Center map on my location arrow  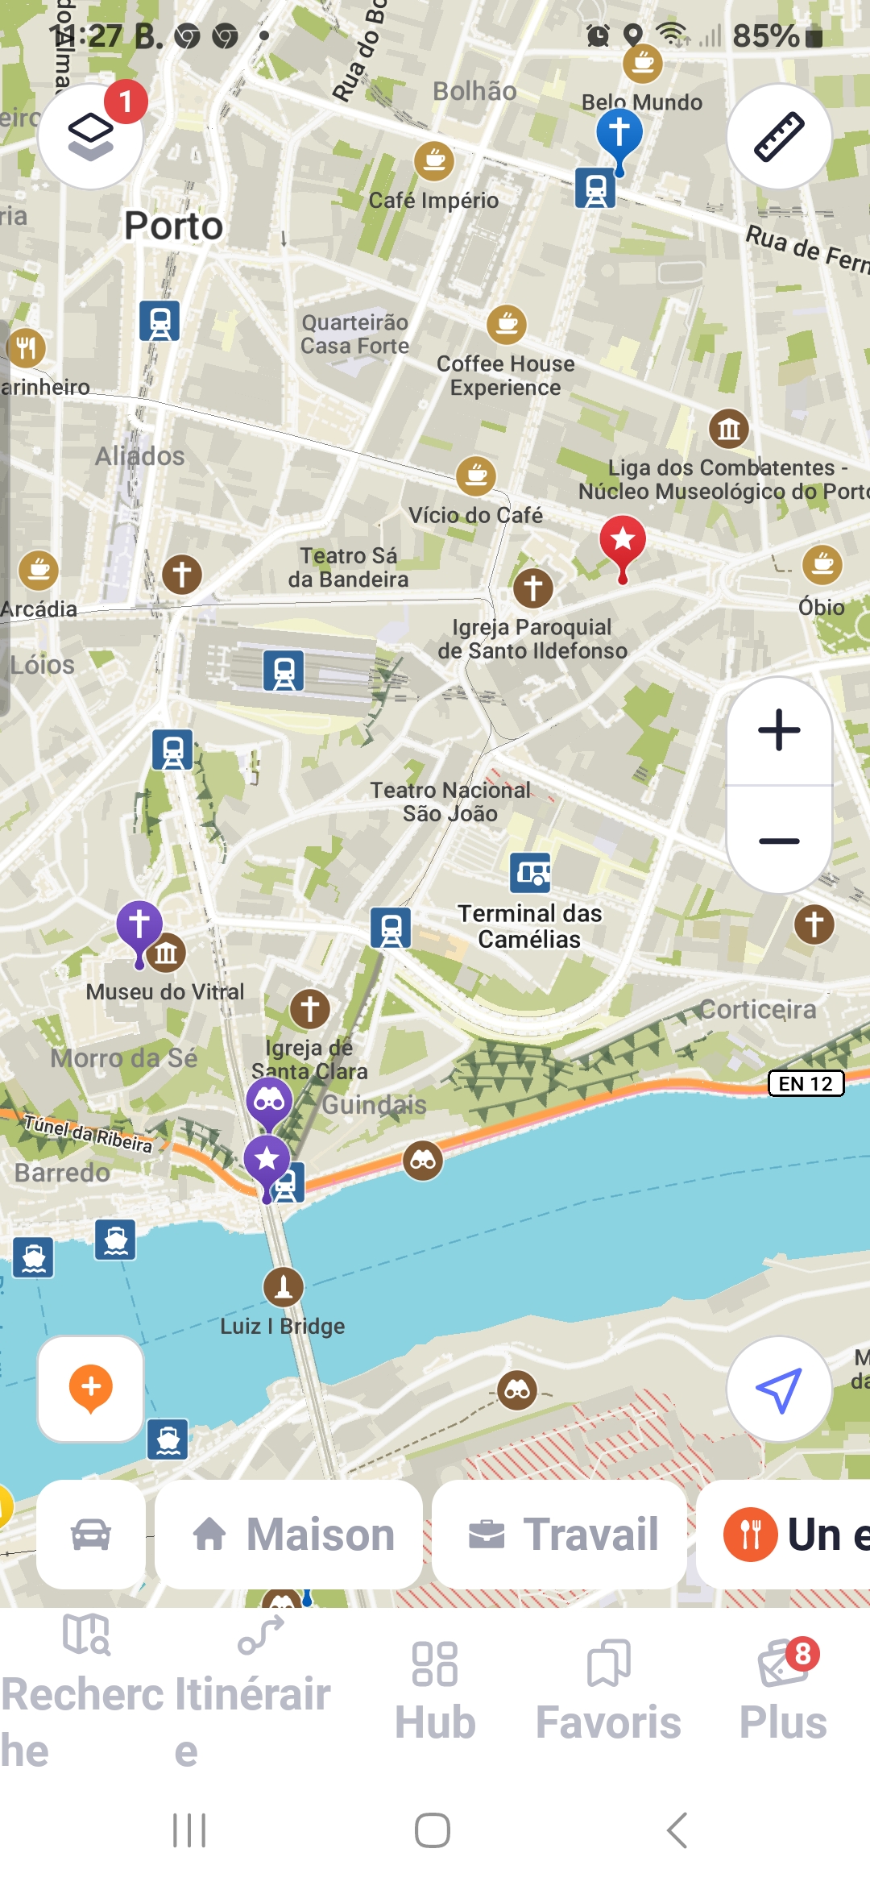tap(779, 1390)
